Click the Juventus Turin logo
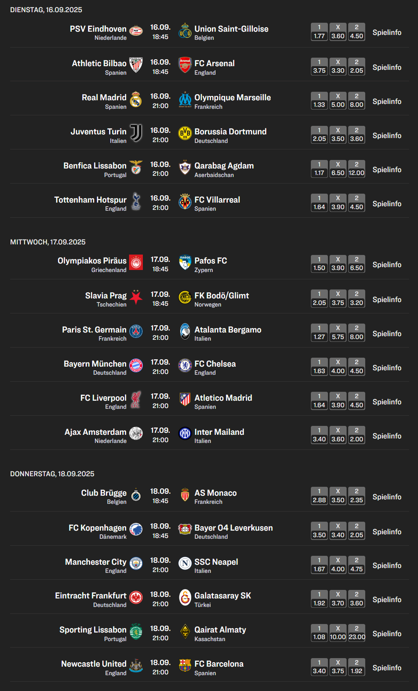 coord(136,133)
